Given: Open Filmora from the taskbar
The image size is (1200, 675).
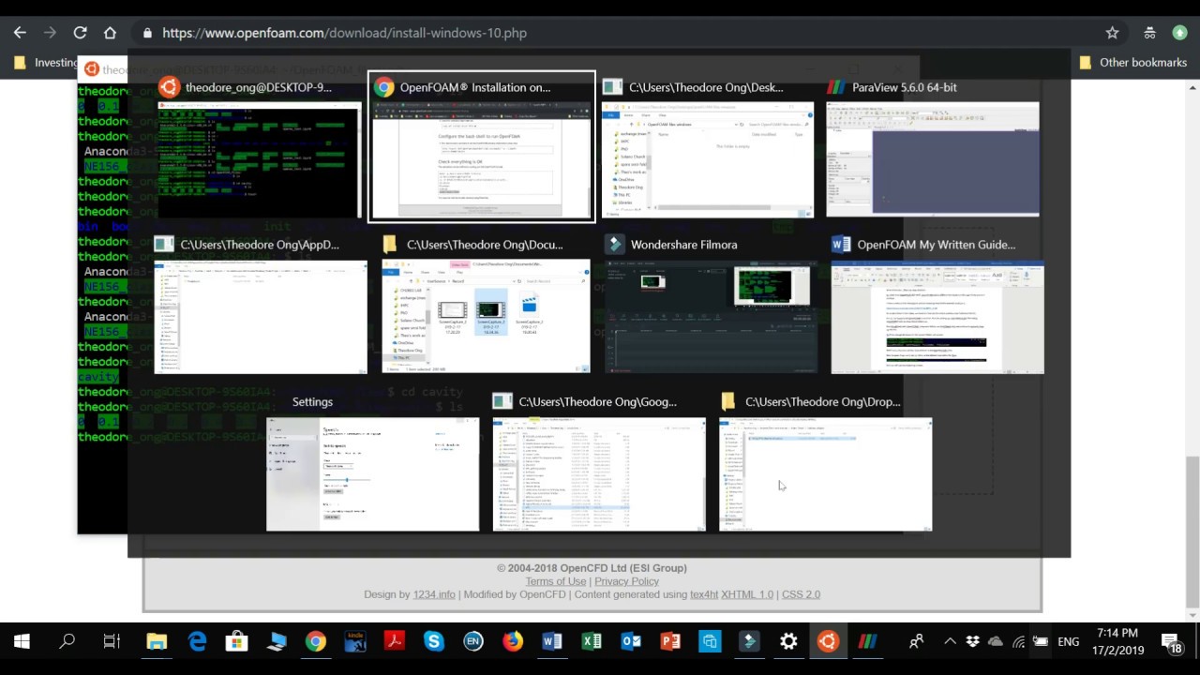Looking at the screenshot, I should coord(749,642).
